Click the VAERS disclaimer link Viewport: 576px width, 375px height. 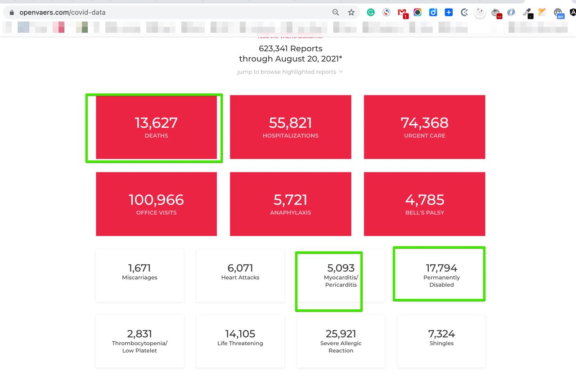pyautogui.click(x=290, y=37)
